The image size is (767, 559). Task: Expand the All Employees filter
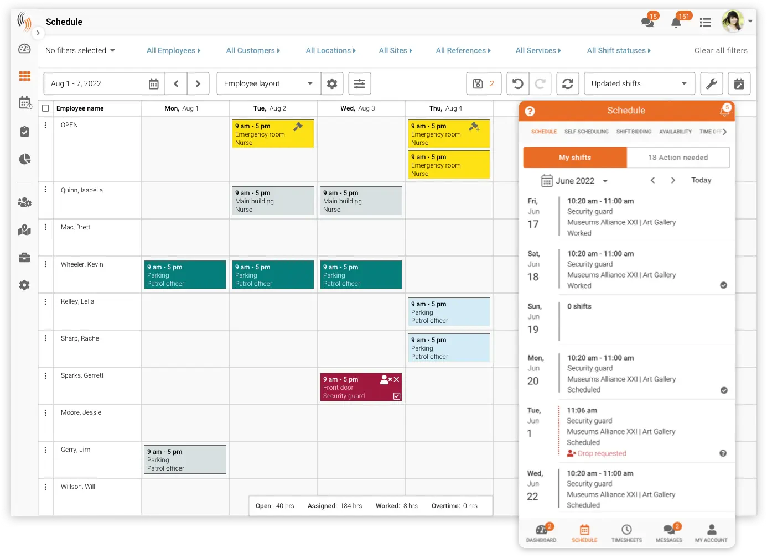[x=173, y=50]
